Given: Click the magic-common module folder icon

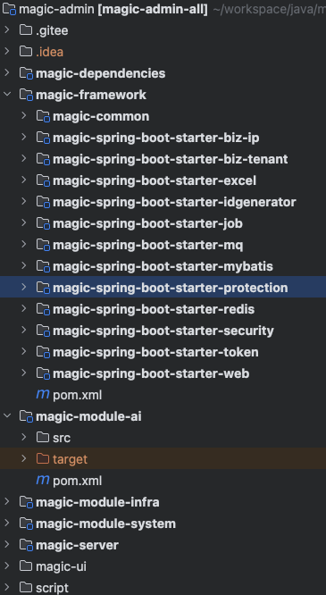Looking at the screenshot, I should click(43, 116).
